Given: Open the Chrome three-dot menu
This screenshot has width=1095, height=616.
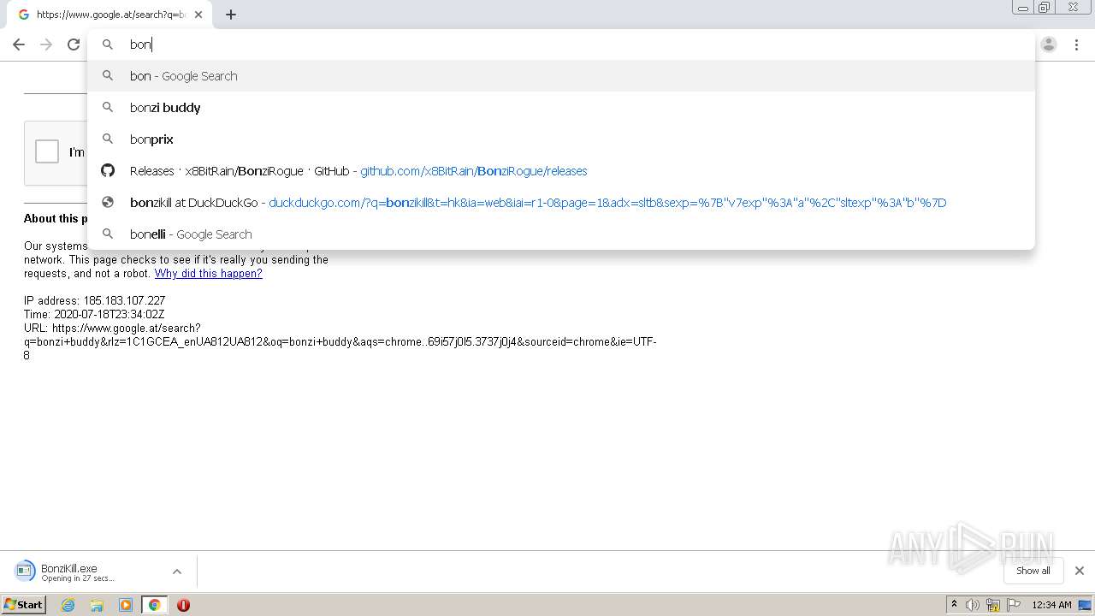Looking at the screenshot, I should [1076, 44].
